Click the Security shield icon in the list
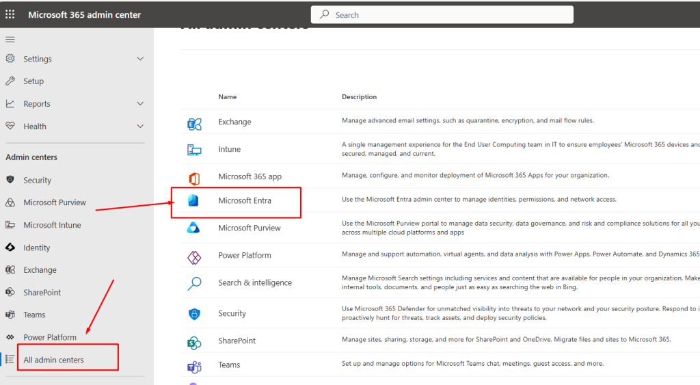This screenshot has width=700, height=385. (194, 314)
